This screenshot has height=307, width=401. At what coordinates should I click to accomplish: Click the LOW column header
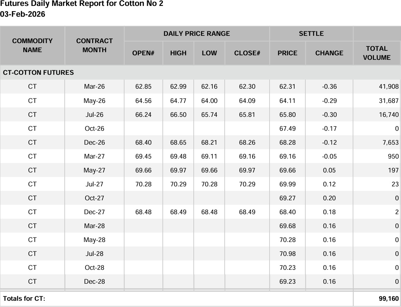click(x=209, y=53)
